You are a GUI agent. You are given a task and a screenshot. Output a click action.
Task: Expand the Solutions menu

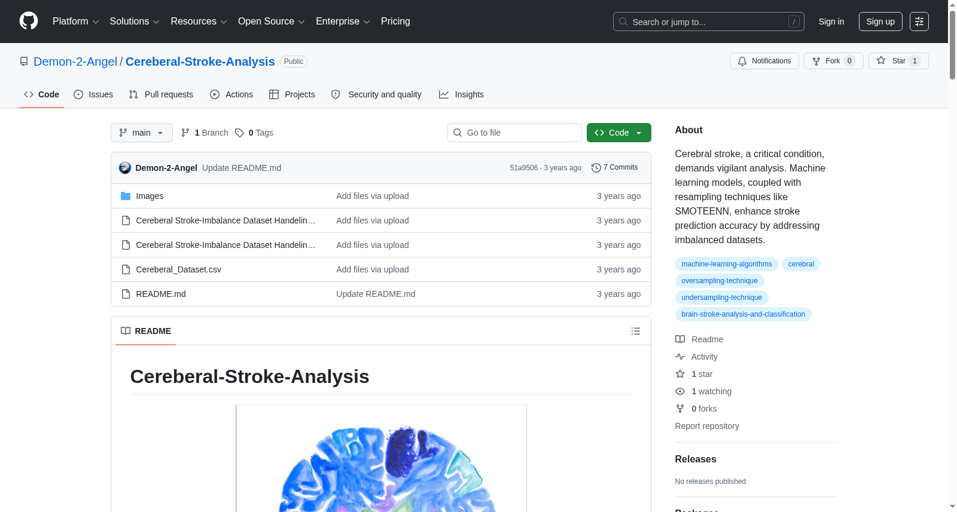(x=135, y=22)
